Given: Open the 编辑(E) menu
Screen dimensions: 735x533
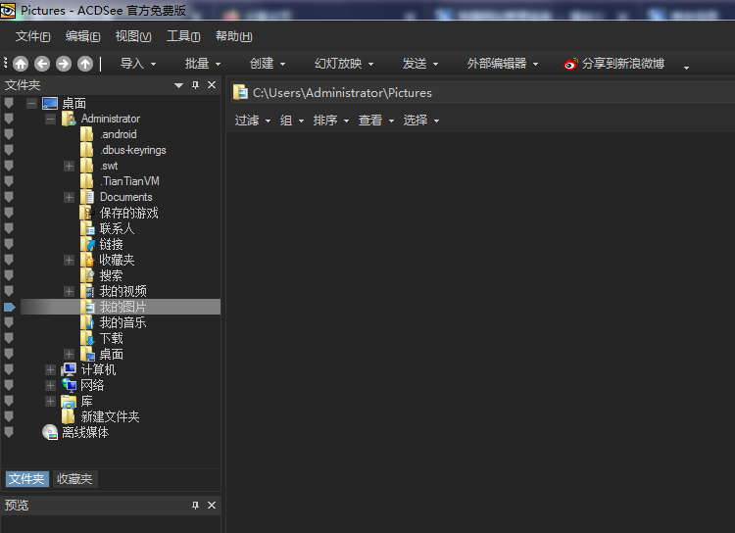Looking at the screenshot, I should pos(82,36).
